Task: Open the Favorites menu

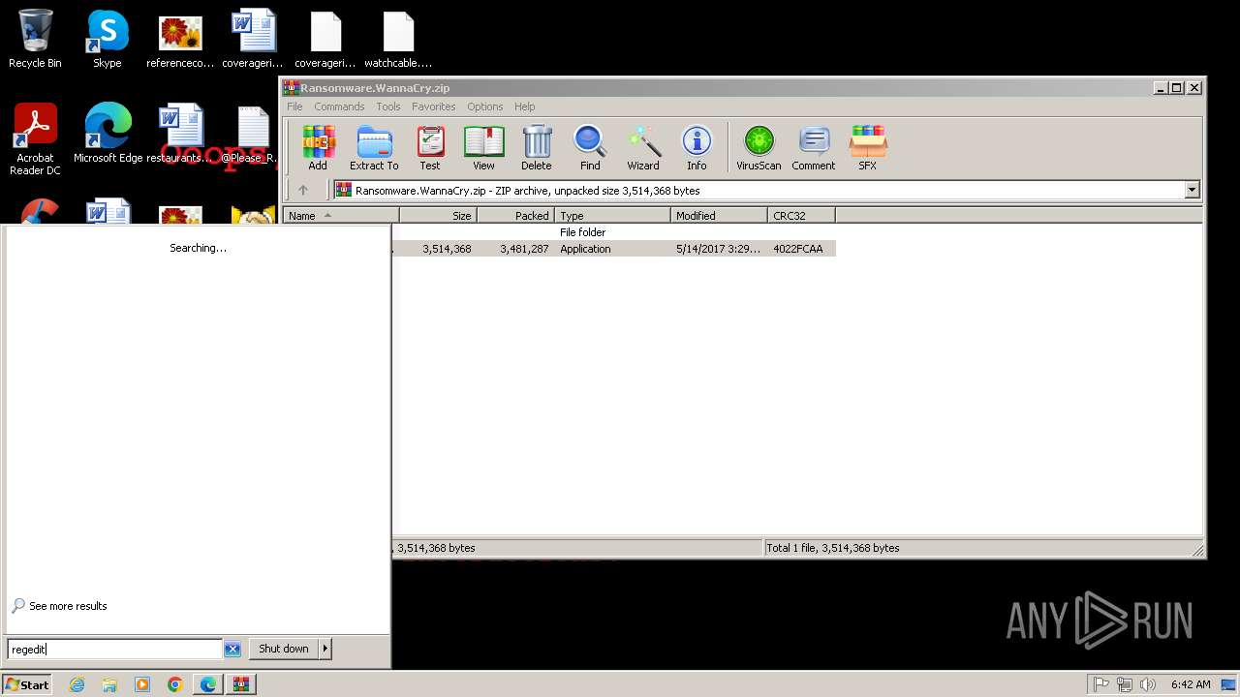Action: 433,106
